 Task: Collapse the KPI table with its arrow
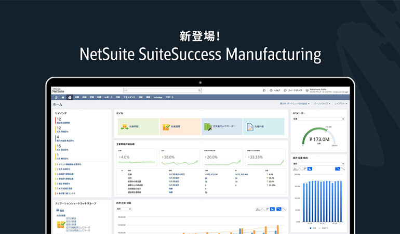point(122,171)
